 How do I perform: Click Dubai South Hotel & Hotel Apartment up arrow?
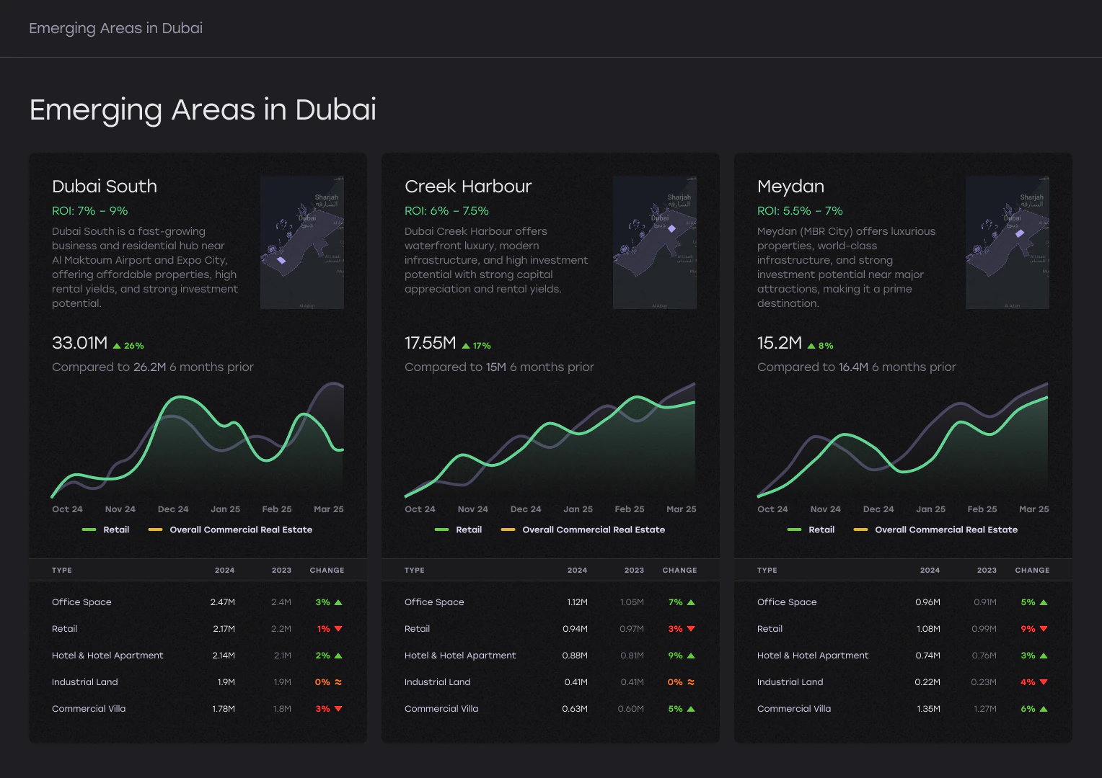pyautogui.click(x=338, y=656)
